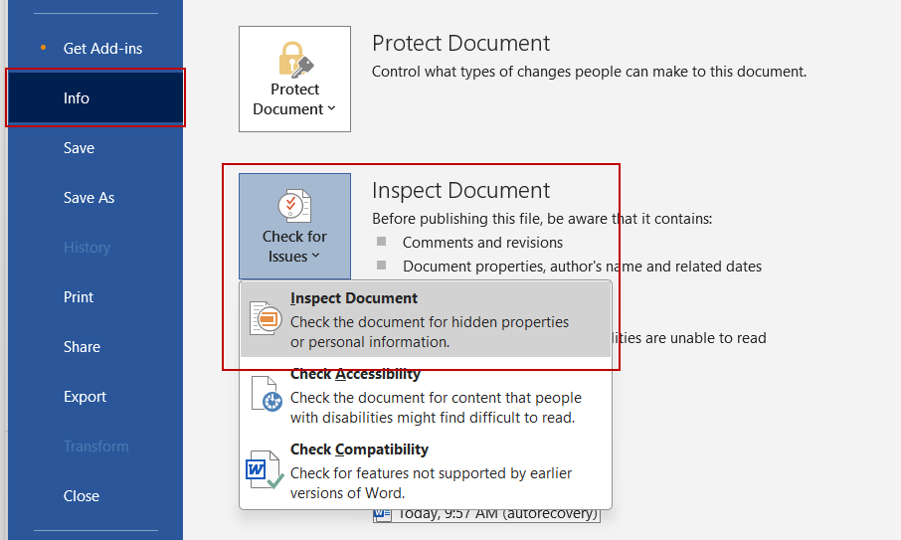The width and height of the screenshot is (901, 540).
Task: Expand the Protect Document dropdown arrow
Action: click(331, 109)
